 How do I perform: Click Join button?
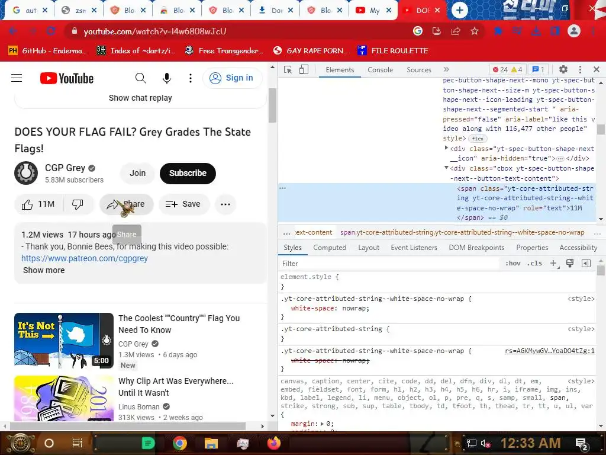pos(137,173)
